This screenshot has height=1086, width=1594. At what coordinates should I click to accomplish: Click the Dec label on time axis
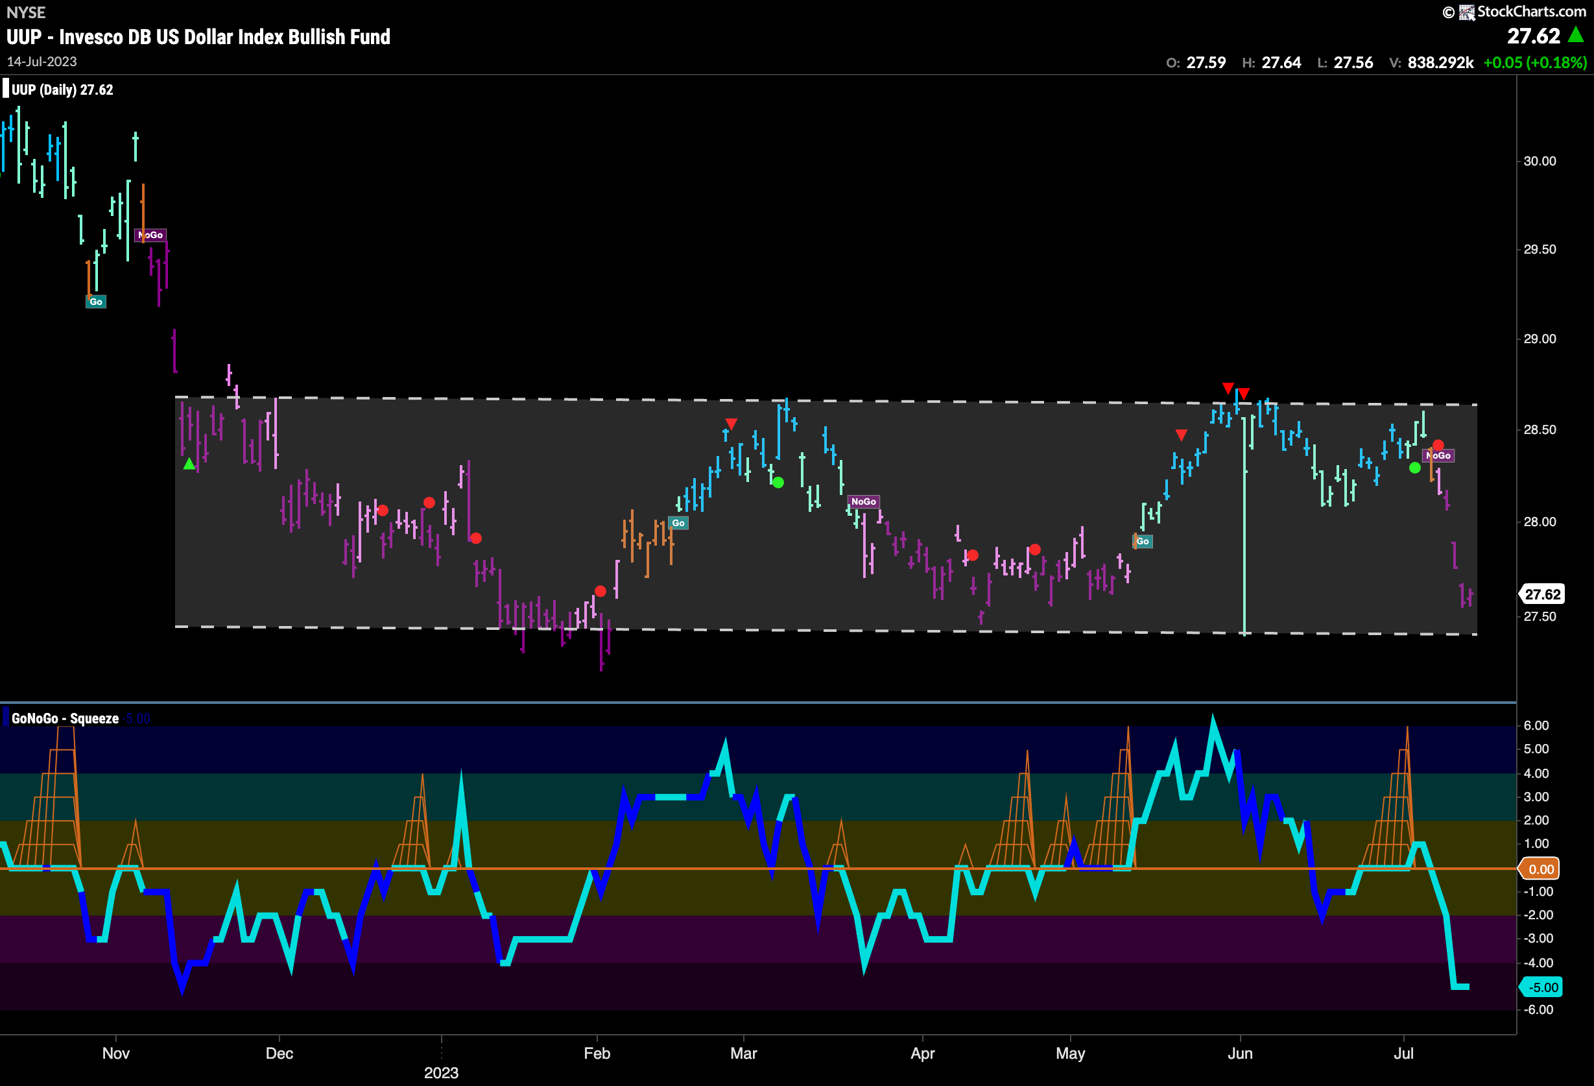tap(279, 1053)
